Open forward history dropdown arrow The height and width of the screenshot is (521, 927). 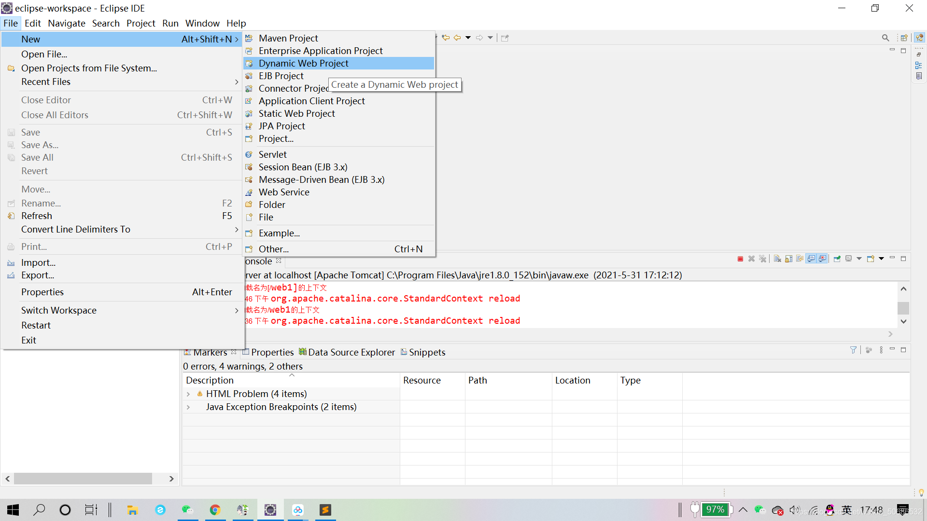tap(490, 38)
